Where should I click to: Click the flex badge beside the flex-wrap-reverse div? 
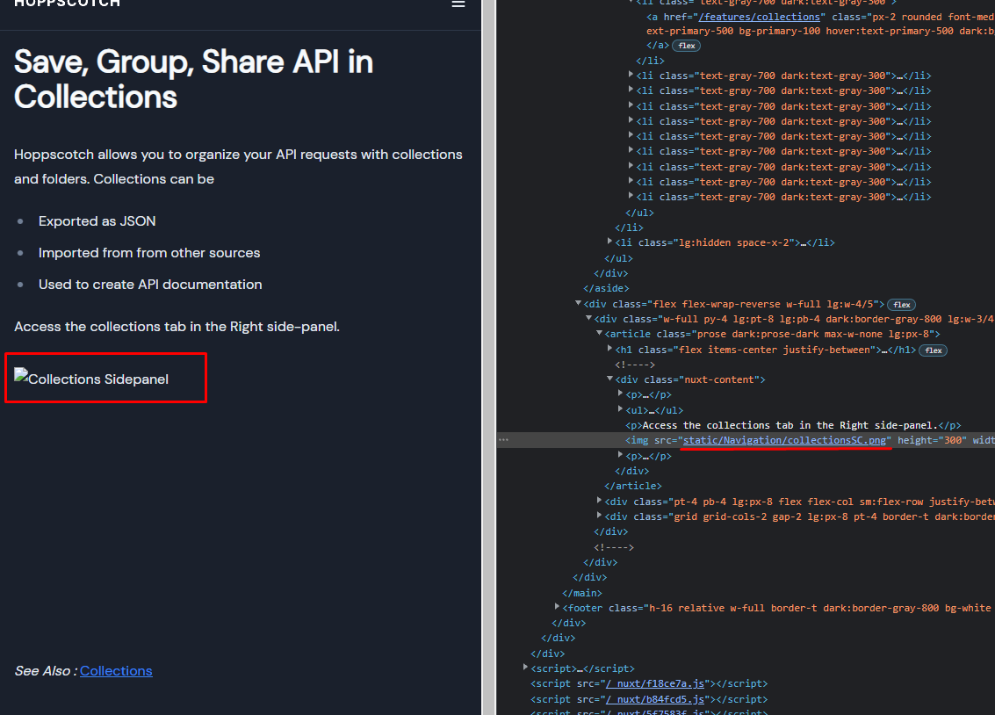tap(902, 305)
